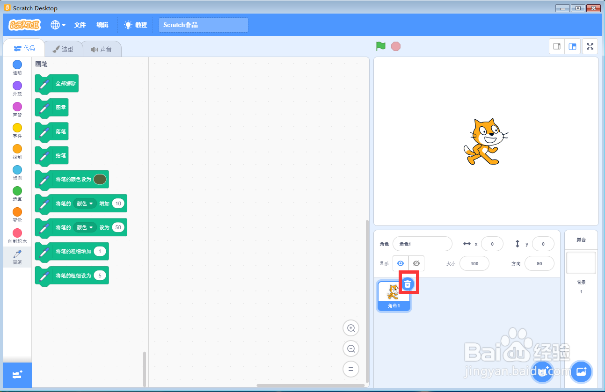Click the pen color swatch in 将笔的颜色设为 block
The height and width of the screenshot is (392, 605).
(101, 179)
